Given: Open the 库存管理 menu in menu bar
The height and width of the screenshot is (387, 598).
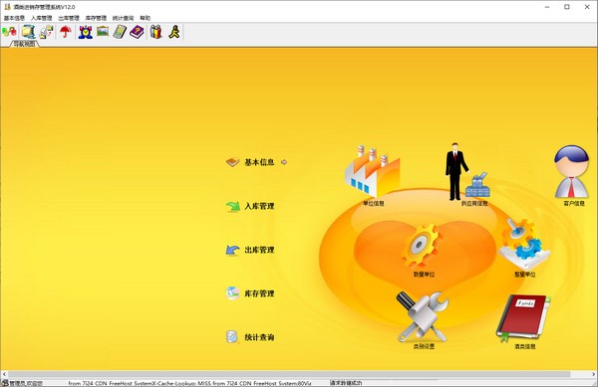Looking at the screenshot, I should click(96, 18).
